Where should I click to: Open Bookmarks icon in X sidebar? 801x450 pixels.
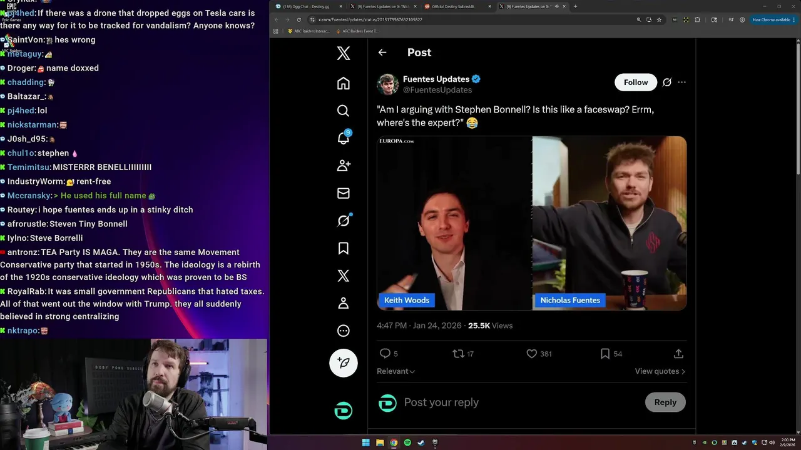point(344,248)
